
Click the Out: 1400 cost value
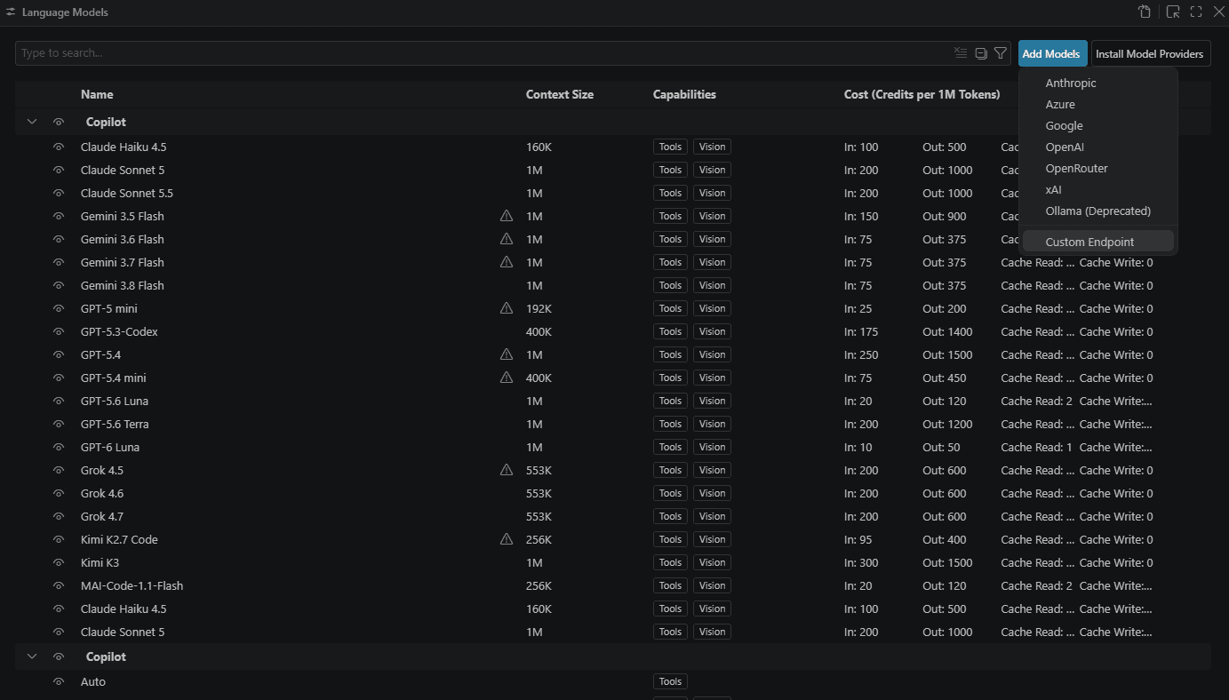point(947,331)
